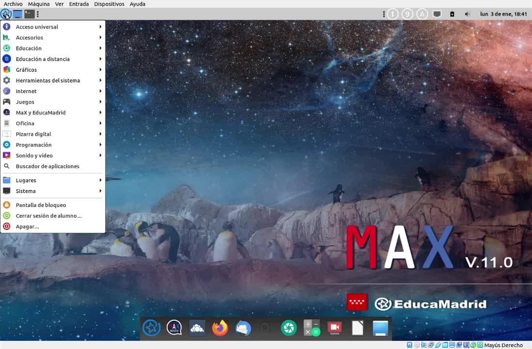Open the calculator from the dock
The width and height of the screenshot is (532, 349).
tap(312, 328)
